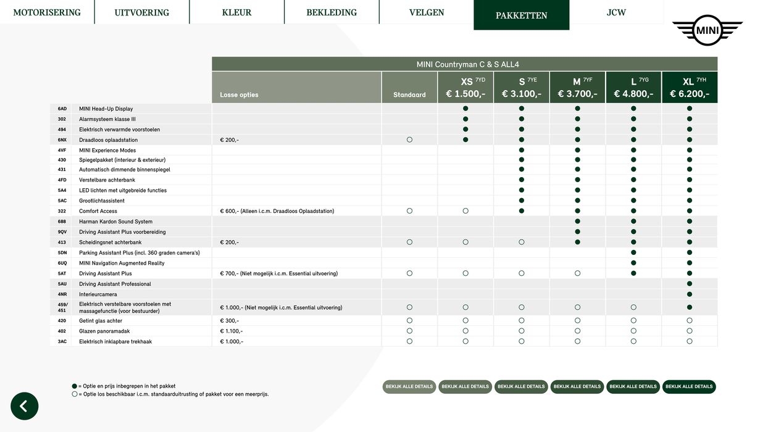Click the active Pakketten tab

521,15
